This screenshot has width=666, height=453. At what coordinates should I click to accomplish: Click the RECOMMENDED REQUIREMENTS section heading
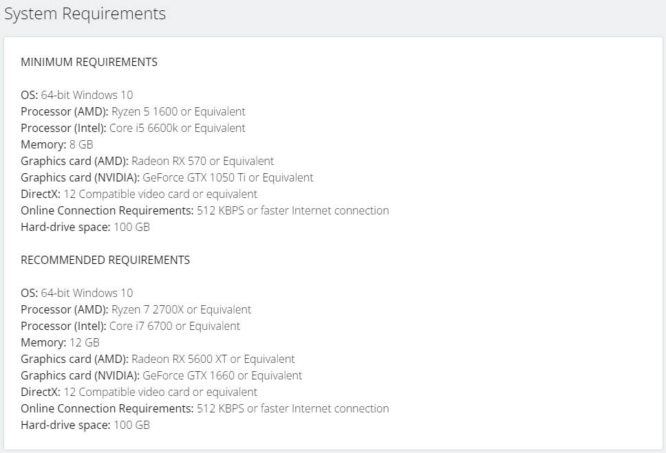point(105,260)
